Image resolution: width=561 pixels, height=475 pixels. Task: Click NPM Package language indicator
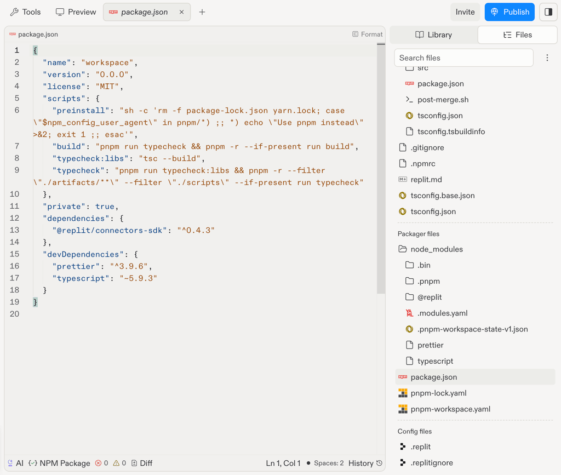point(59,463)
